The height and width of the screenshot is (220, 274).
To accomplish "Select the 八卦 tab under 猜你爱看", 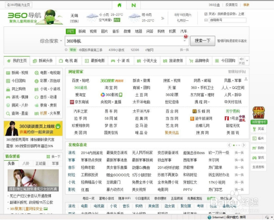I will pyautogui.click(x=26, y=163).
